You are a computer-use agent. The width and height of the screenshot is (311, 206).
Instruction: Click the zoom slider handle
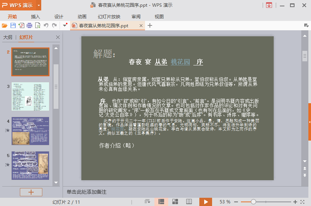[253, 202]
